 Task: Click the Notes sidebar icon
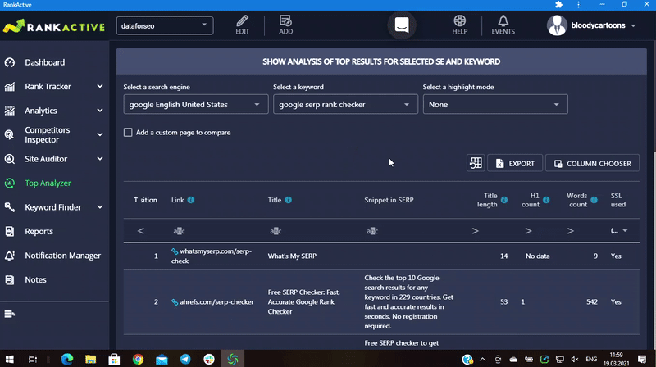pos(10,279)
